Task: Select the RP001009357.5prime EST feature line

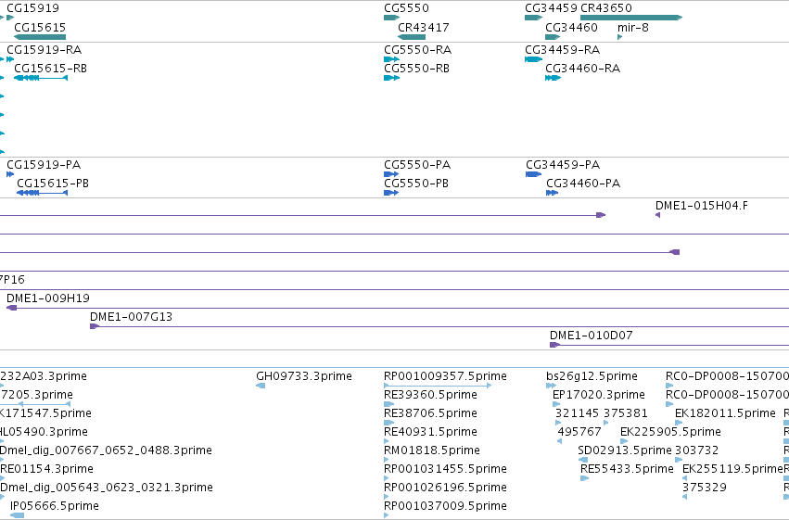Action: coord(438,386)
